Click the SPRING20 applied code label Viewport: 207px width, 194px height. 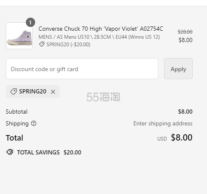(x=33, y=91)
